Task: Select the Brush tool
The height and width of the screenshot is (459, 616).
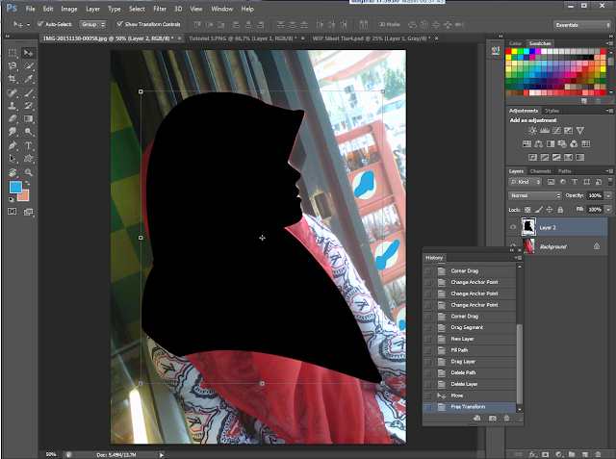Action: tap(28, 93)
